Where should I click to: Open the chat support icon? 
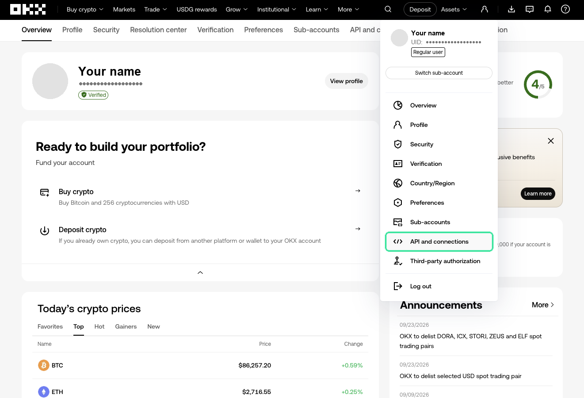530,9
